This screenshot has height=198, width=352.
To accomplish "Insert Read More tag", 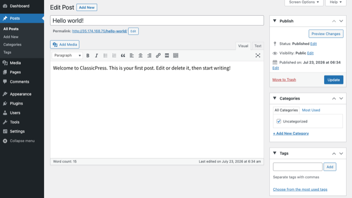I will [167, 55].
